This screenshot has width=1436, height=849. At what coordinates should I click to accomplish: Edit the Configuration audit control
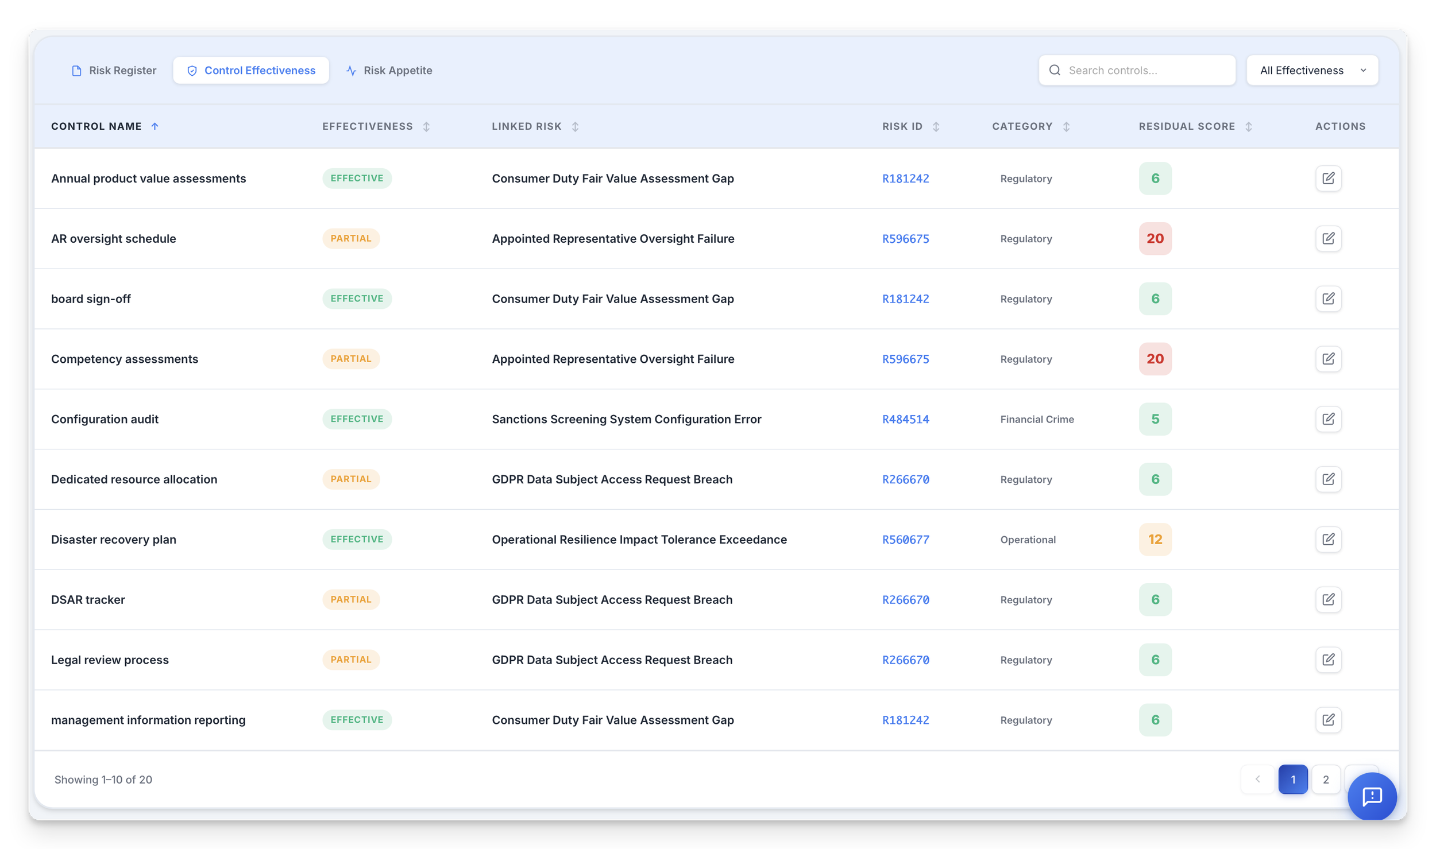(x=1329, y=418)
